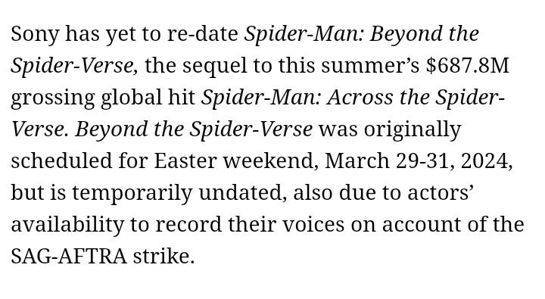Click the phrase "global hit"
This screenshot has height=299, width=545.
tap(148, 97)
